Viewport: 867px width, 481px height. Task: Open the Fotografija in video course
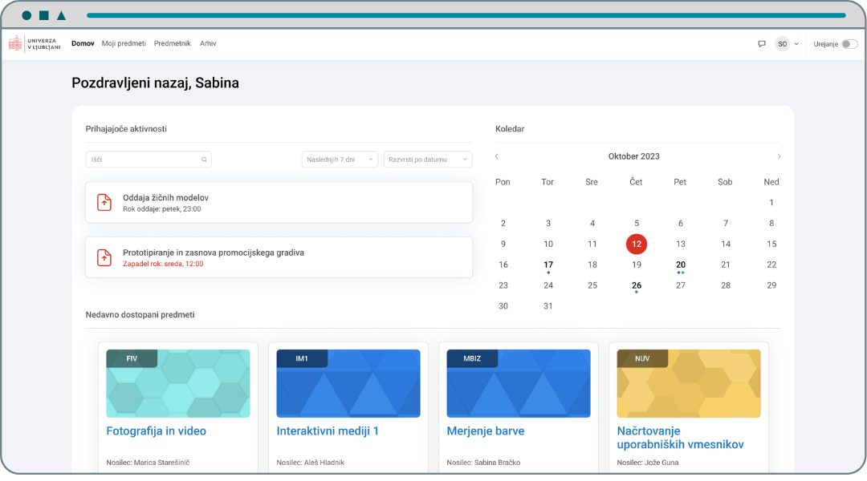click(156, 430)
